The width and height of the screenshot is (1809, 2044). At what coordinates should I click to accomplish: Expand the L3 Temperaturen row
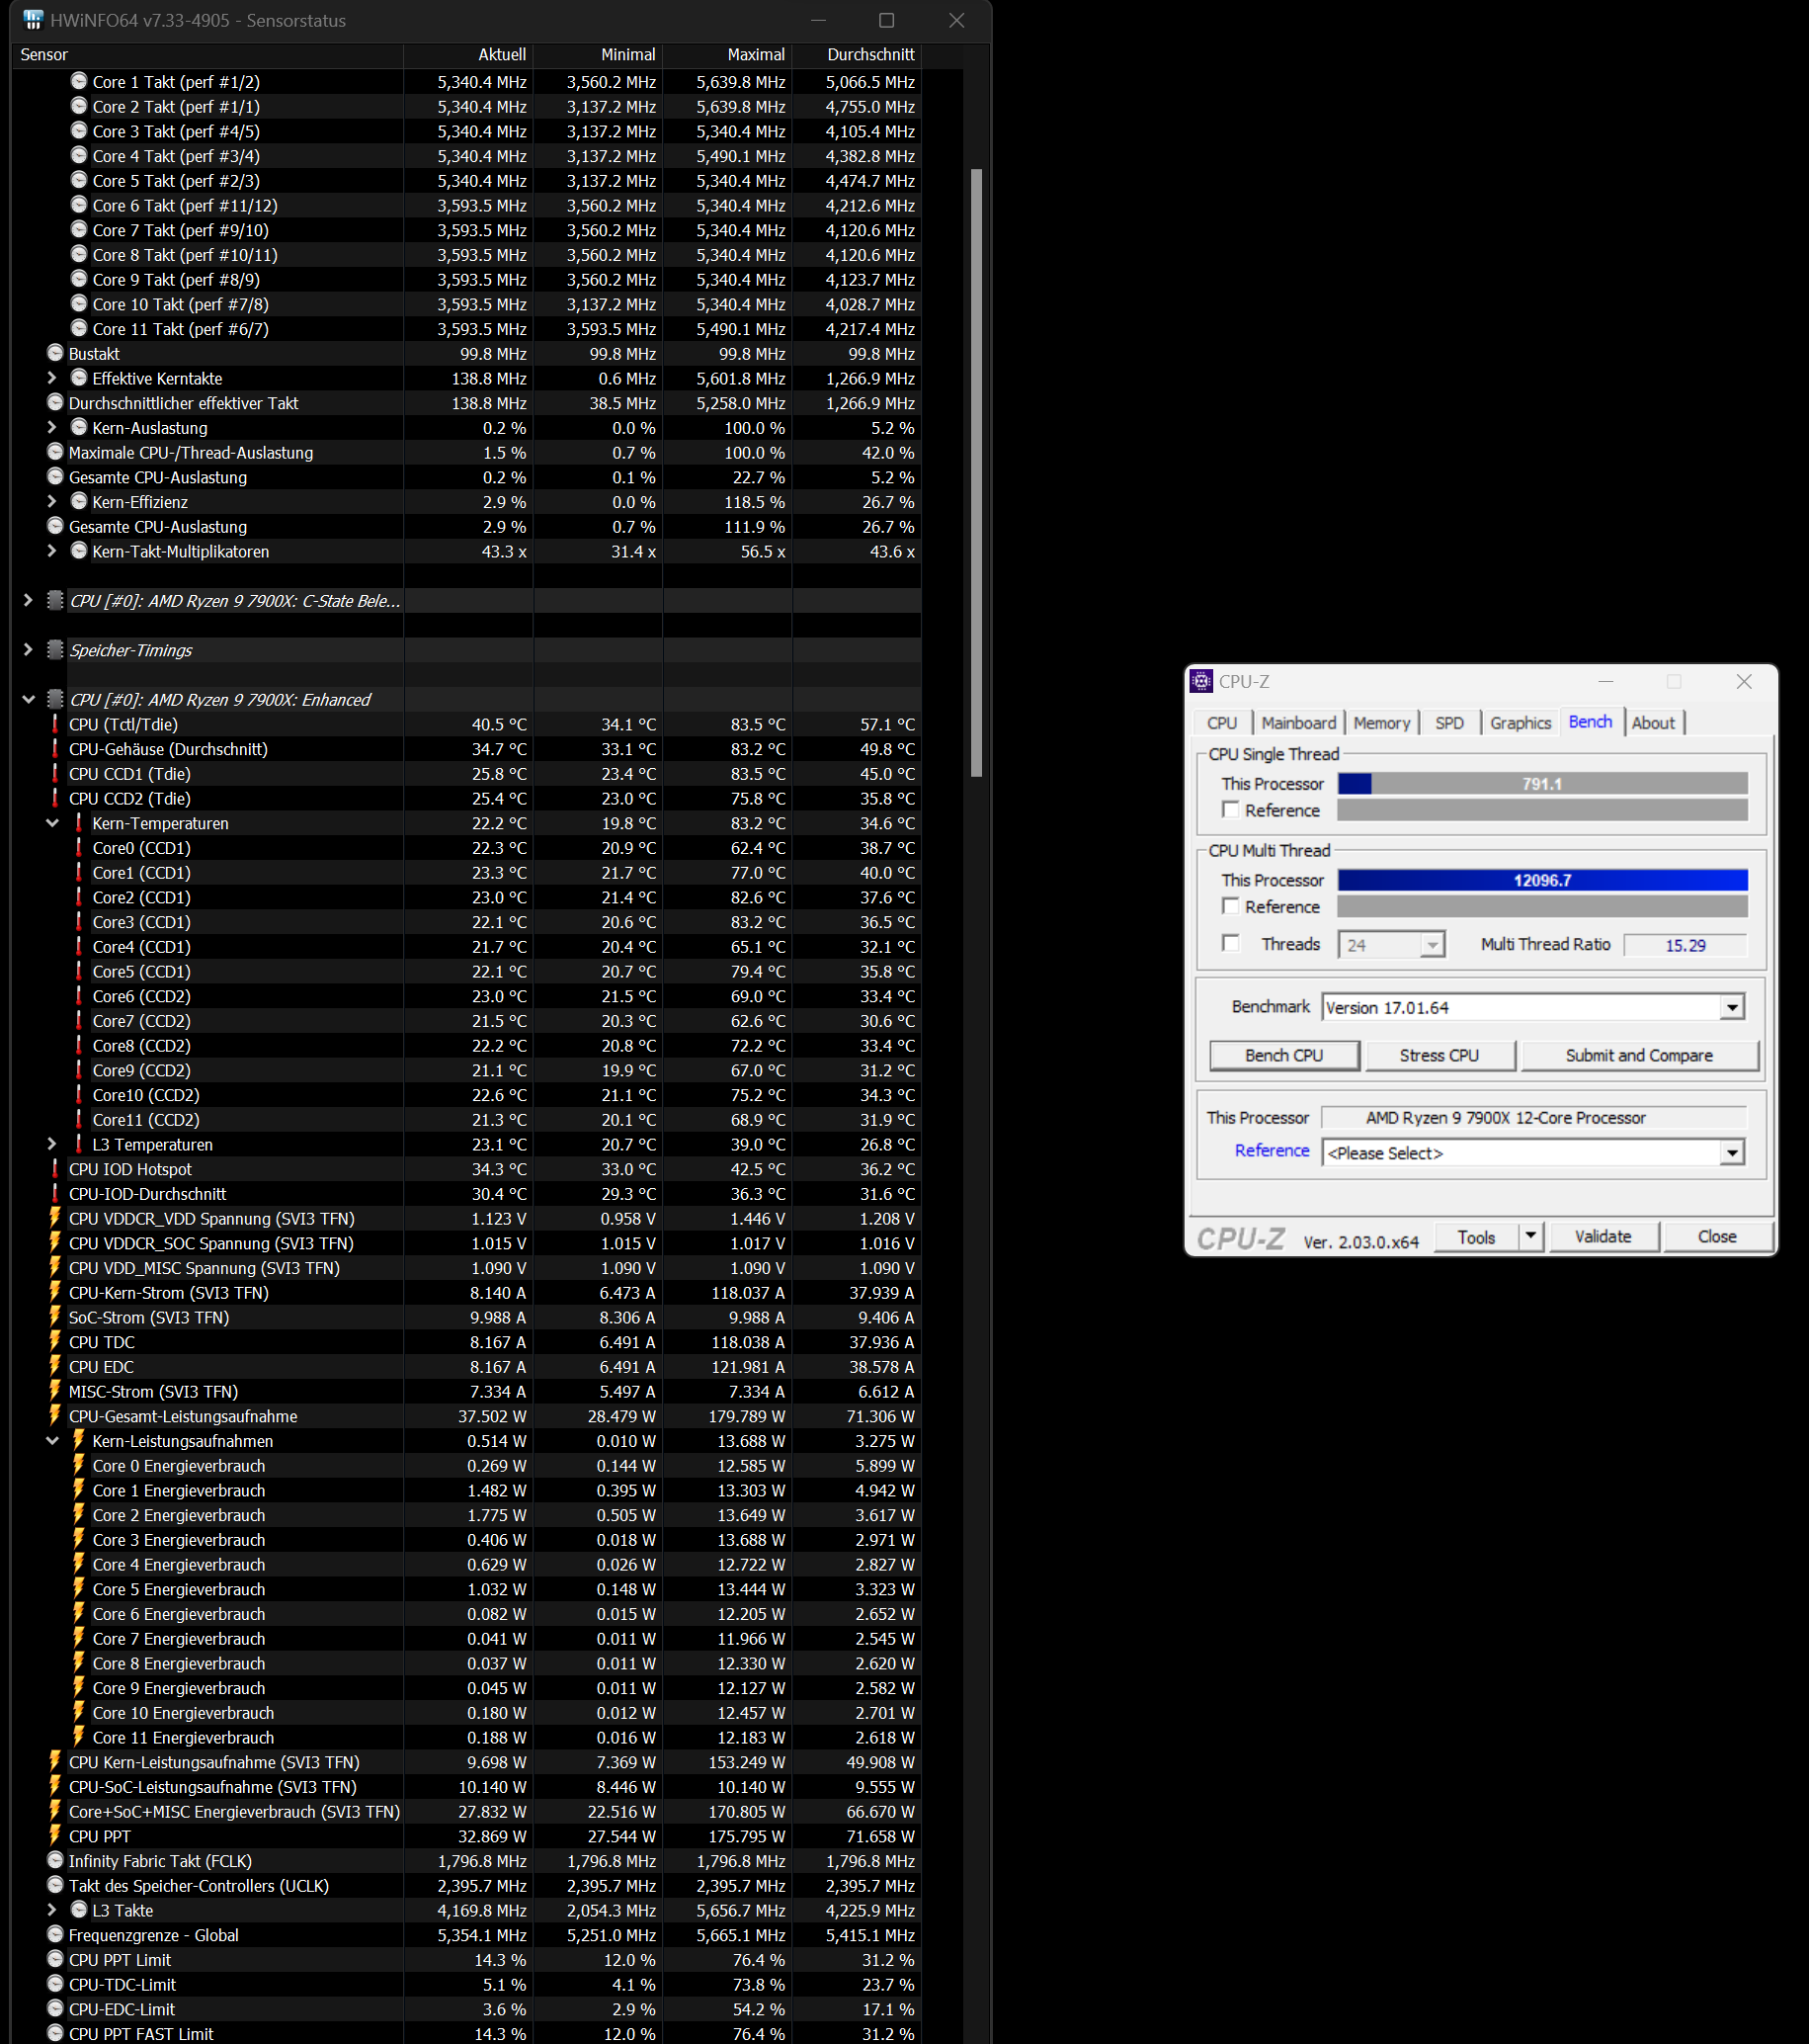[x=52, y=1144]
